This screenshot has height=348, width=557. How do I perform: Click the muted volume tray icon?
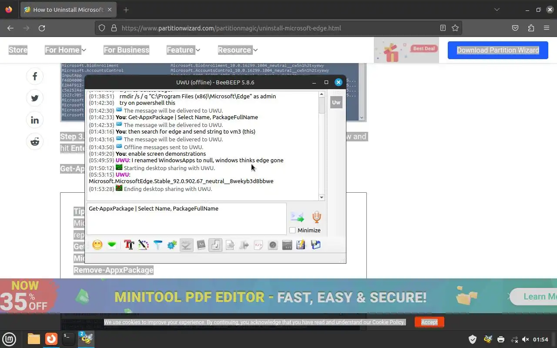(526, 339)
